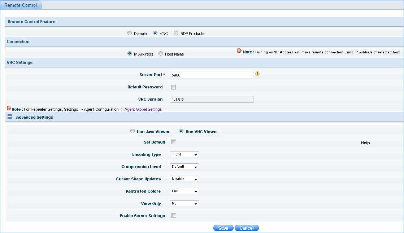Open the Encoding Type dropdown
The image size is (404, 233).
click(184, 154)
